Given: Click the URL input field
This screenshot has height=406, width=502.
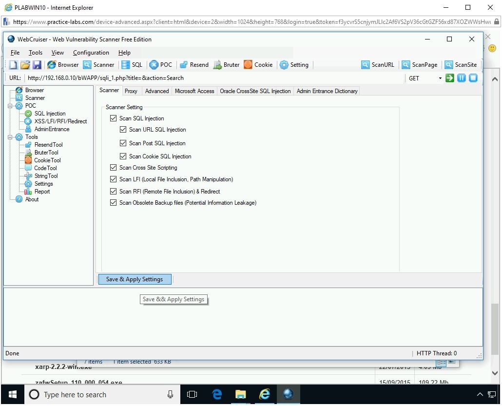Looking at the screenshot, I should (x=214, y=78).
